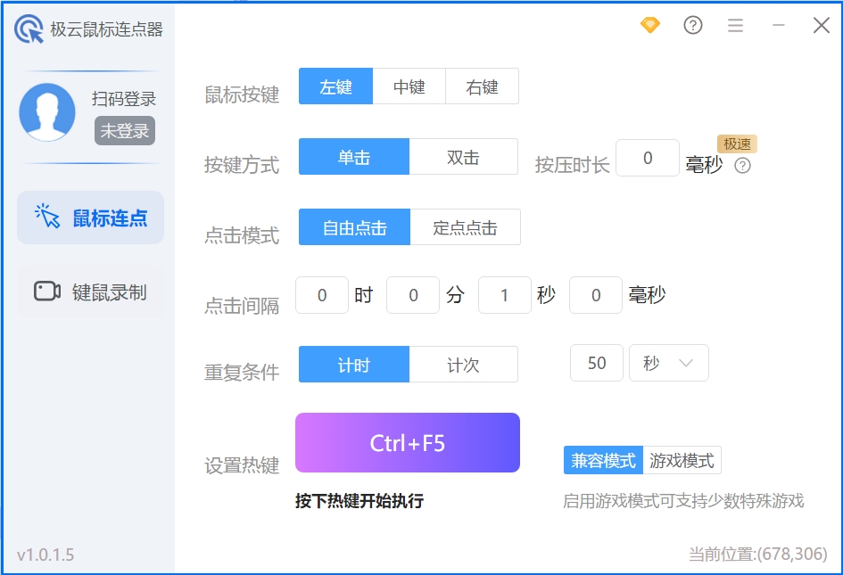The width and height of the screenshot is (843, 575).
Task: Click 扫码登录 to log in
Action: pyautogui.click(x=124, y=98)
